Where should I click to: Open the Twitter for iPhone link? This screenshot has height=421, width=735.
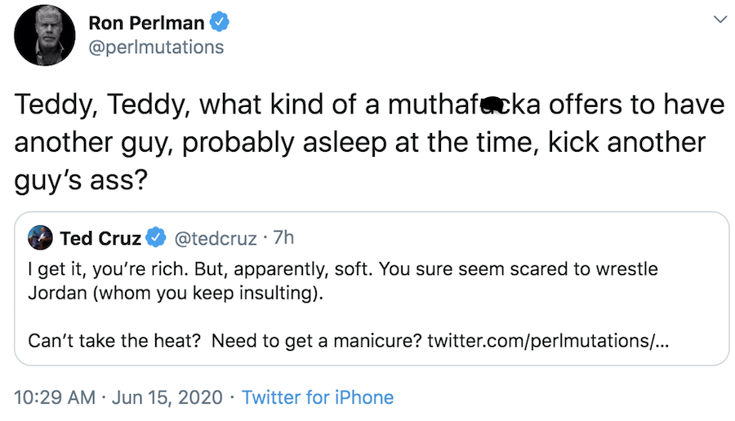tap(318, 397)
